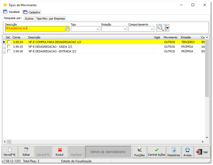Open the Comportamento combo box
Image resolution: width=213 pixels, height=165 pixels.
[152, 29]
